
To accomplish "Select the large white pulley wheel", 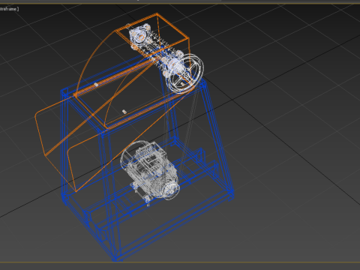I will [185, 73].
